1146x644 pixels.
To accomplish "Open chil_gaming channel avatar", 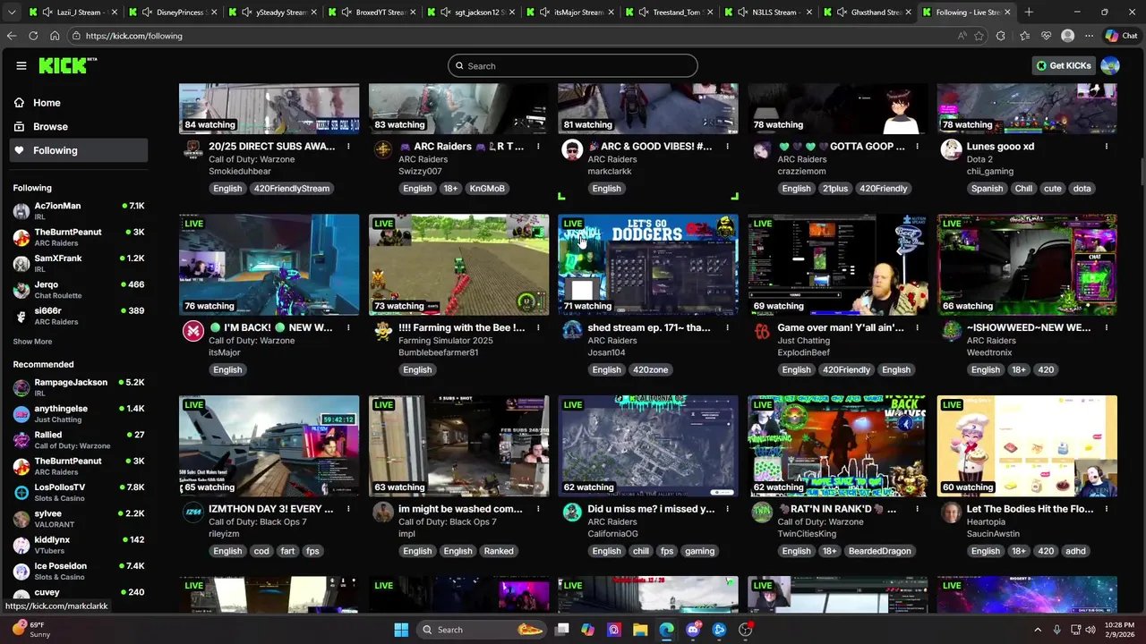I will (x=951, y=149).
